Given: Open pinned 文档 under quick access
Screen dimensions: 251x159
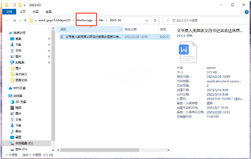Looking at the screenshot, I should 18,51.
